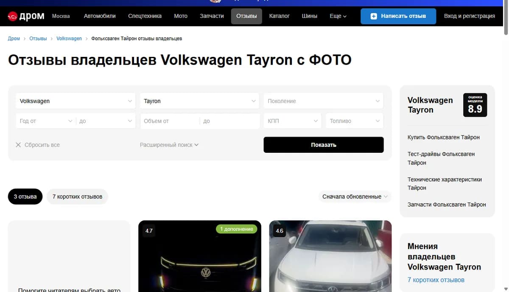Click the Показать button
This screenshot has height=292, width=509.
point(324,145)
